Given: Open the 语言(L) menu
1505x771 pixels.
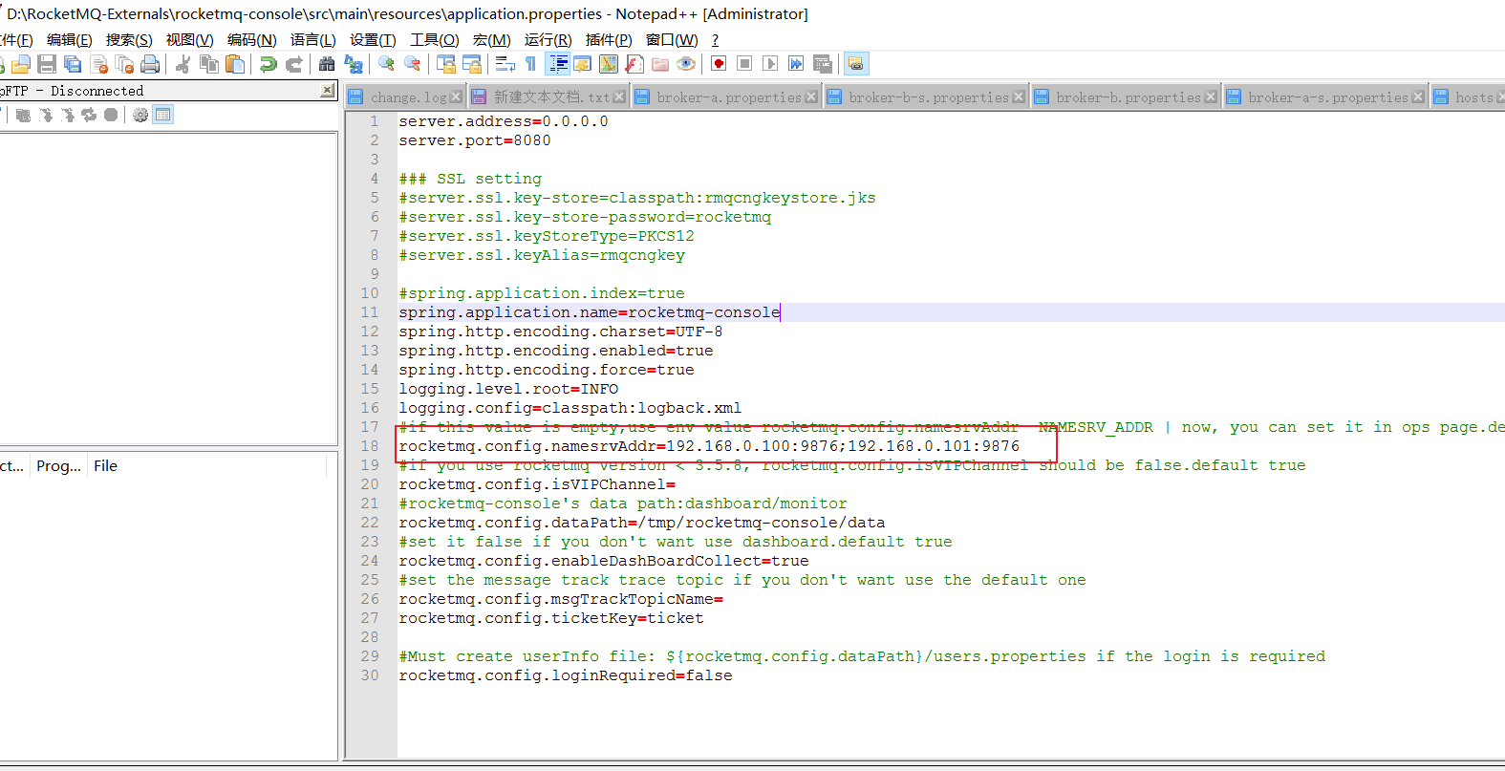Looking at the screenshot, I should [313, 39].
